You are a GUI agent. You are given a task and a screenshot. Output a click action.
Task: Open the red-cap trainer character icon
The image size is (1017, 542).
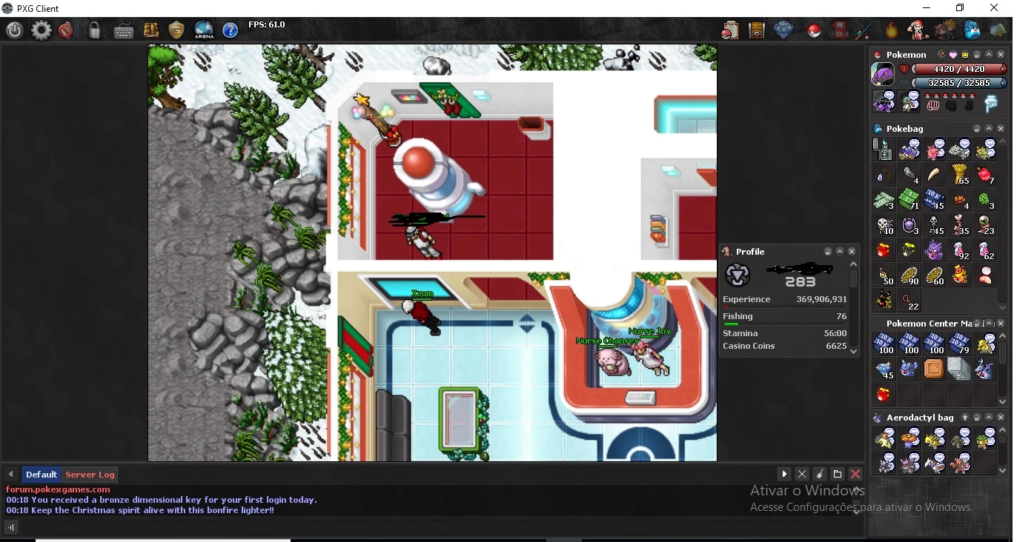(x=919, y=30)
